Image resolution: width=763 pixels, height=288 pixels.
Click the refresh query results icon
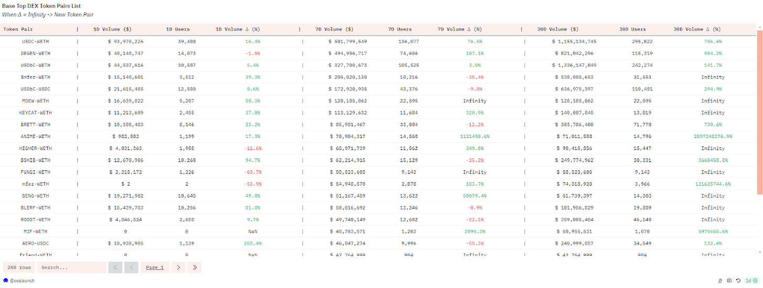[738, 281]
